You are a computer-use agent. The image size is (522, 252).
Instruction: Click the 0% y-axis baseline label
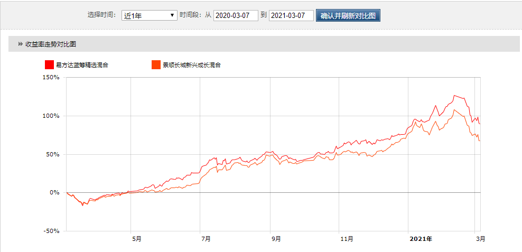(x=54, y=193)
